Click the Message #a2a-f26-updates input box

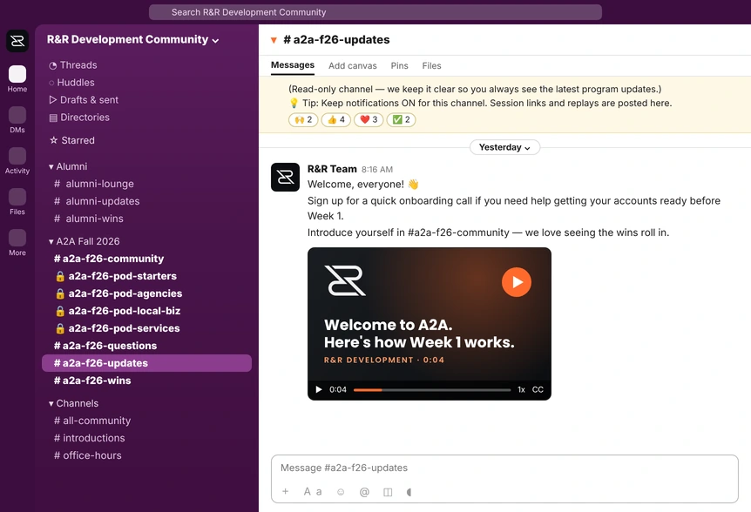504,468
